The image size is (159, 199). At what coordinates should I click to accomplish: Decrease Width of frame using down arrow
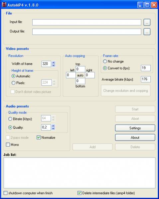click(54, 65)
